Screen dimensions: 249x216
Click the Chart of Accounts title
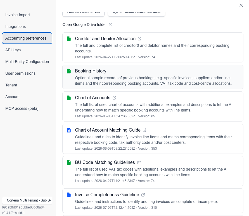[x=93, y=98]
